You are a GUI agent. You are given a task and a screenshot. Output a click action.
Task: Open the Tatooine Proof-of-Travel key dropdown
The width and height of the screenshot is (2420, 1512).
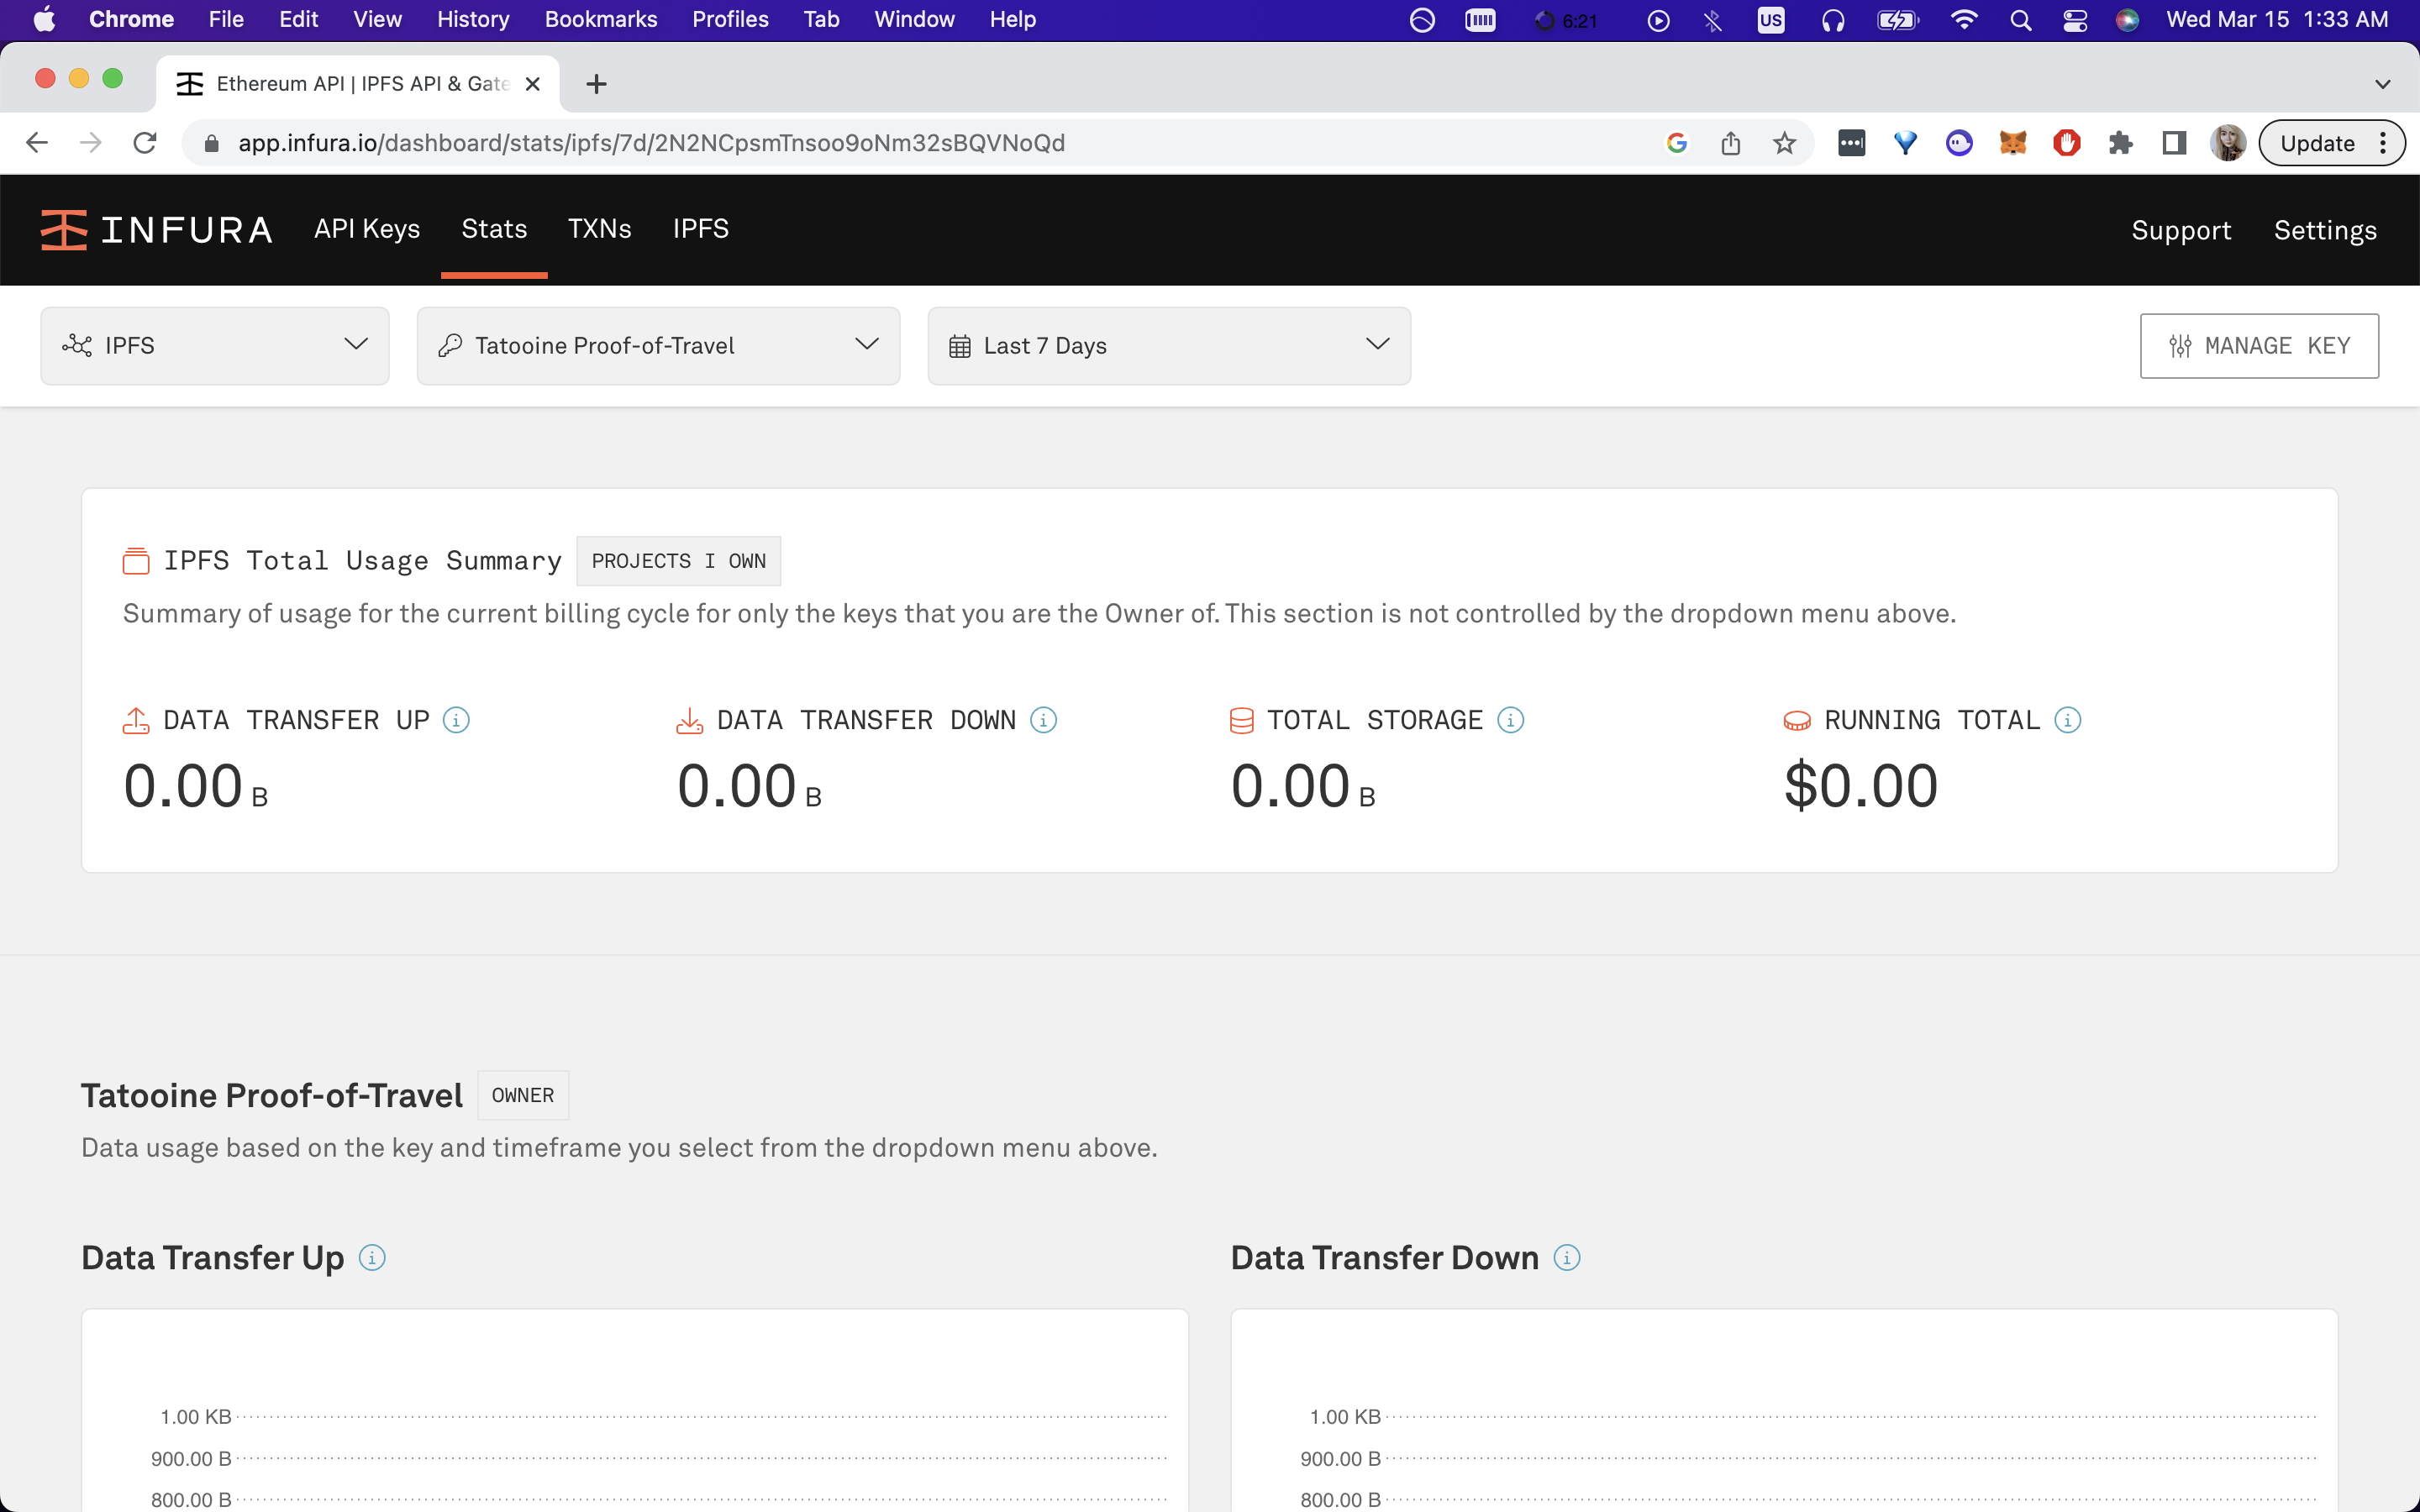pos(658,346)
